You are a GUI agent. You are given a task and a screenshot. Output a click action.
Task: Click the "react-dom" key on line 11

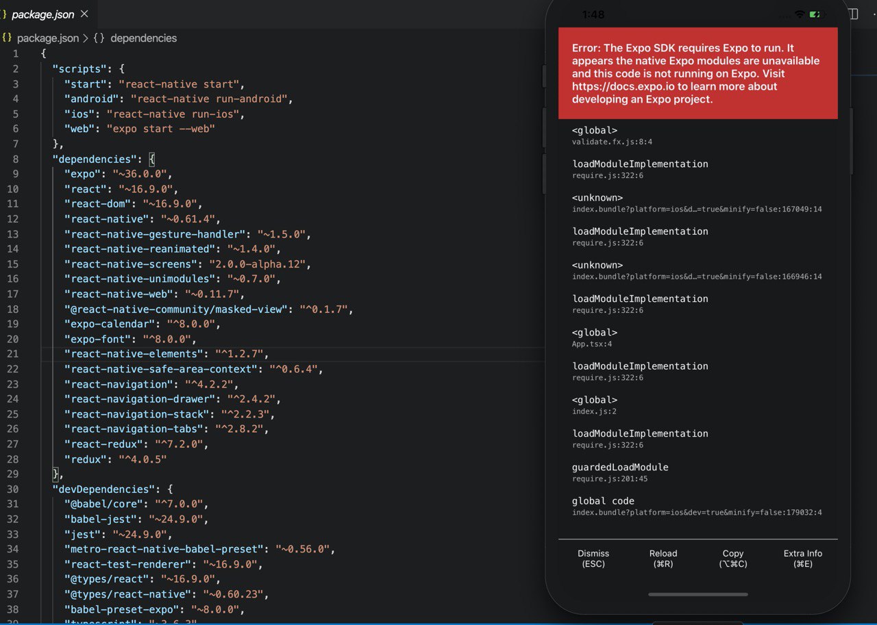pyautogui.click(x=97, y=204)
